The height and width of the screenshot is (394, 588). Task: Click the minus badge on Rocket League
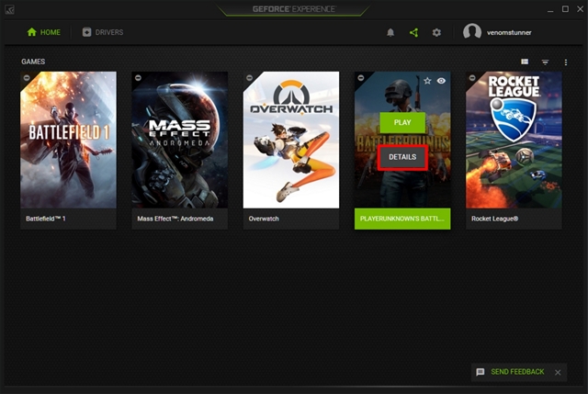pyautogui.click(x=472, y=79)
